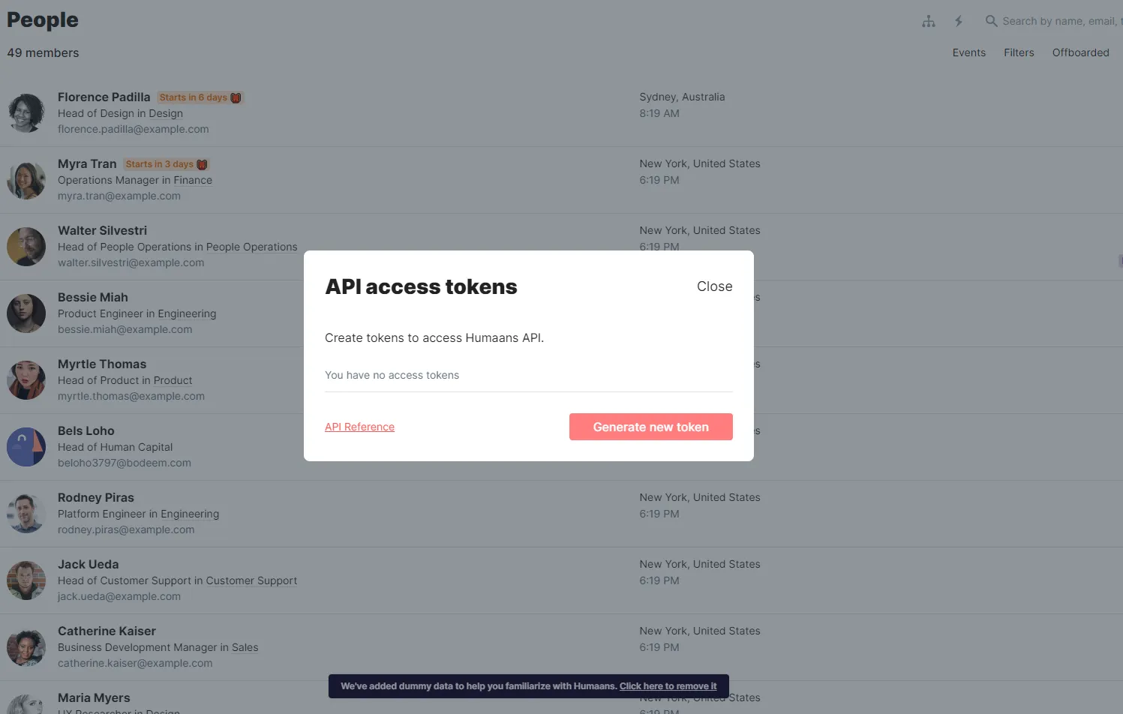Click Engineering link under Rodney Piras

tap(190, 514)
